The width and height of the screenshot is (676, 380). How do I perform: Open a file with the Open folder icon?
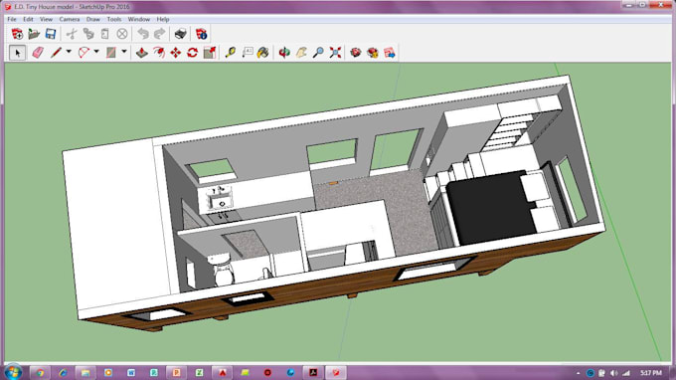[34, 34]
